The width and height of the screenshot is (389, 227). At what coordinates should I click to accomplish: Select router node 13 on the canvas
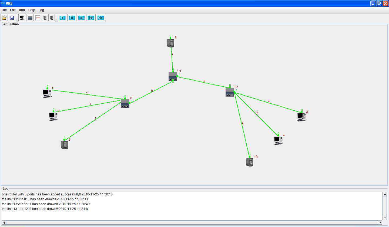point(173,76)
